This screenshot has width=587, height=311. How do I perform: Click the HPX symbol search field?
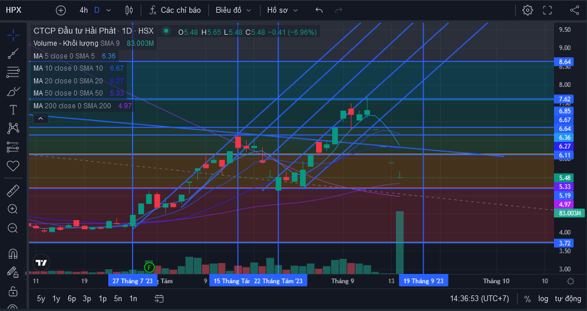click(x=14, y=10)
